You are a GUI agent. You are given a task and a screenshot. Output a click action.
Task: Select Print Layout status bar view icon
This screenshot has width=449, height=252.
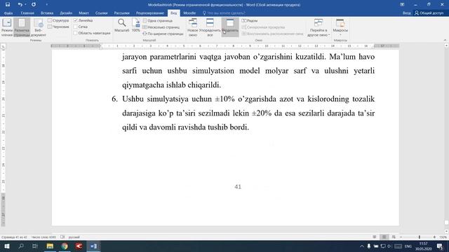(384, 237)
